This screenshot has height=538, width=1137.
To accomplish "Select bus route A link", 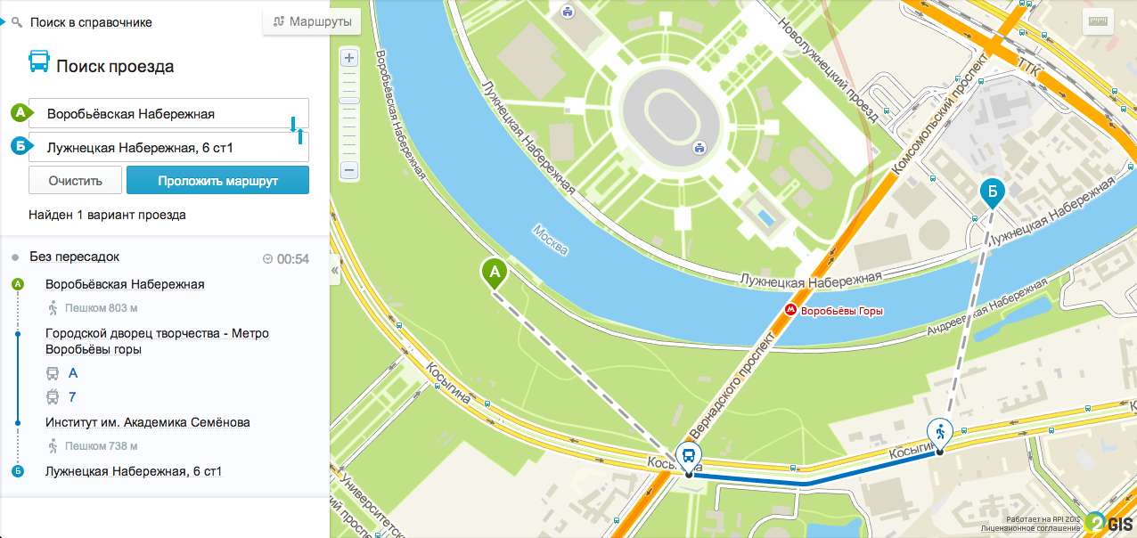I will 73,373.
